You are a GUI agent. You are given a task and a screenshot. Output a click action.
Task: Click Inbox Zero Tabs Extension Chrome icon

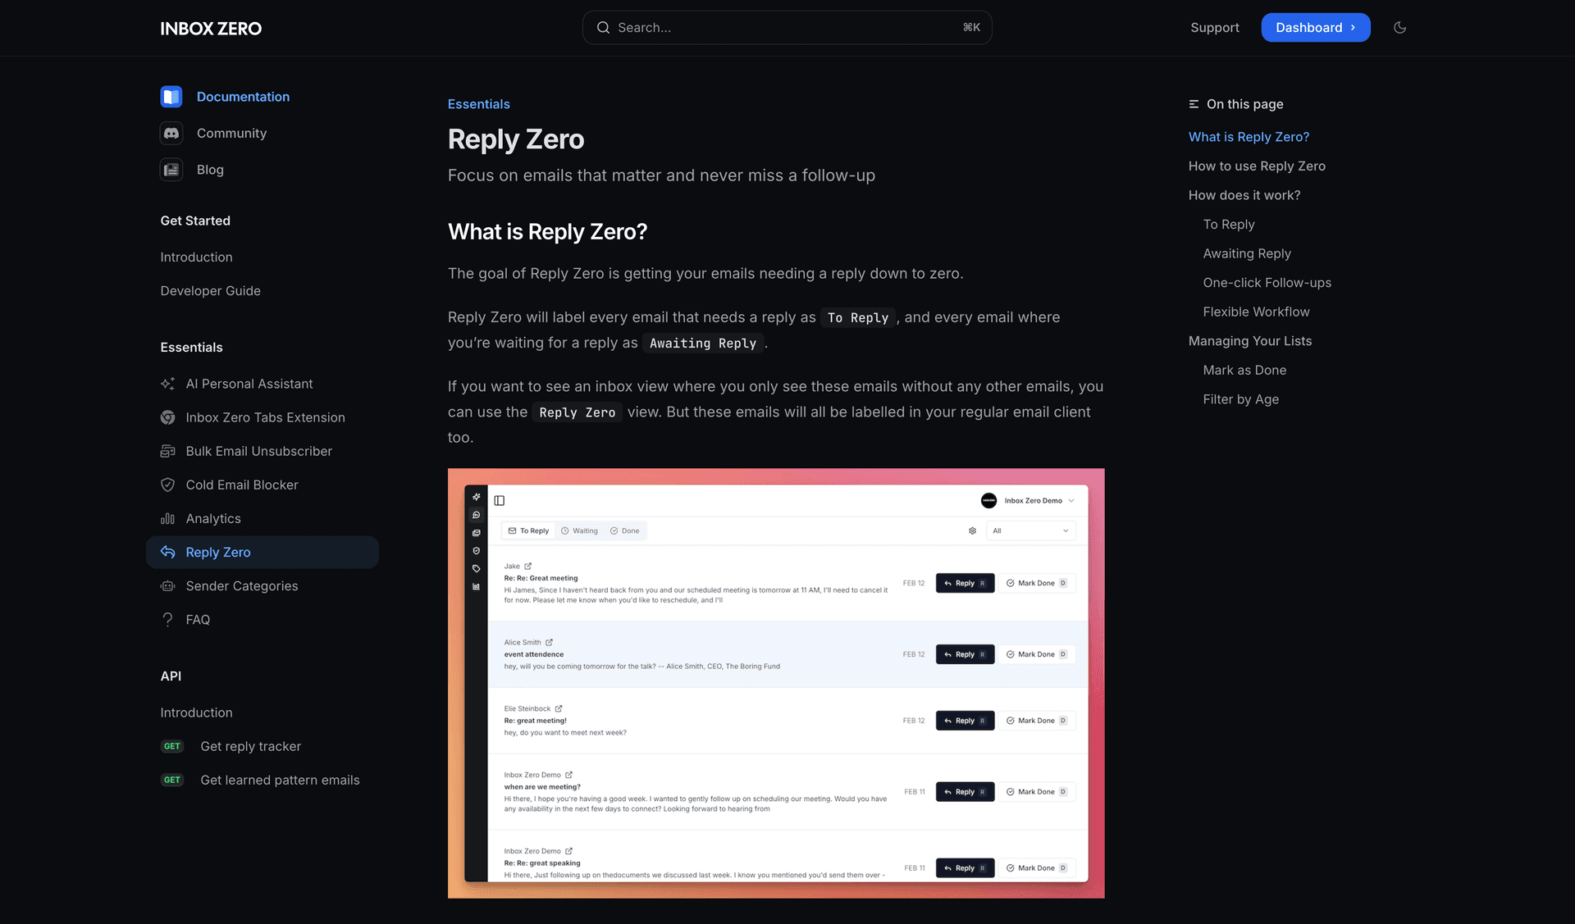coord(168,417)
